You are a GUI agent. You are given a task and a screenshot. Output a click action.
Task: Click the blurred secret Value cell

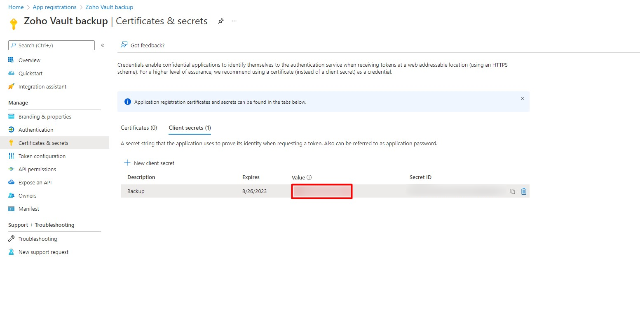pyautogui.click(x=322, y=191)
